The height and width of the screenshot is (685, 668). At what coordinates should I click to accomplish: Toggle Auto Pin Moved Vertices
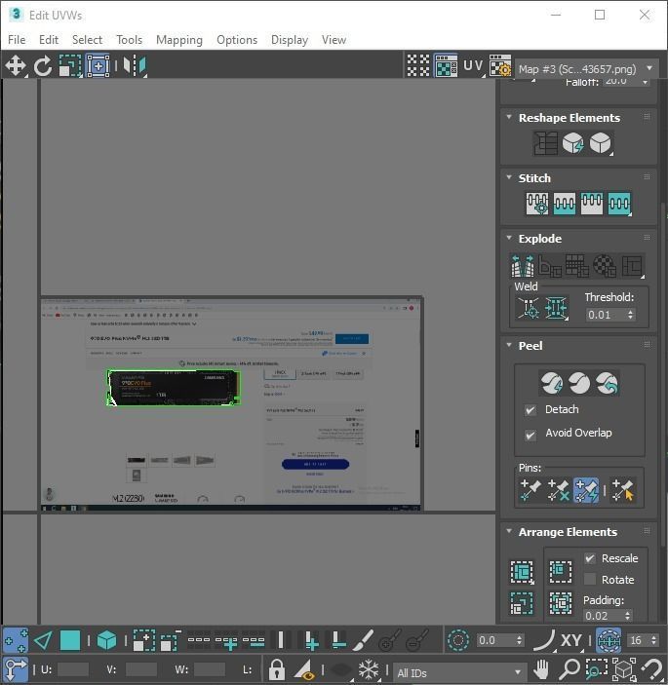tap(586, 490)
